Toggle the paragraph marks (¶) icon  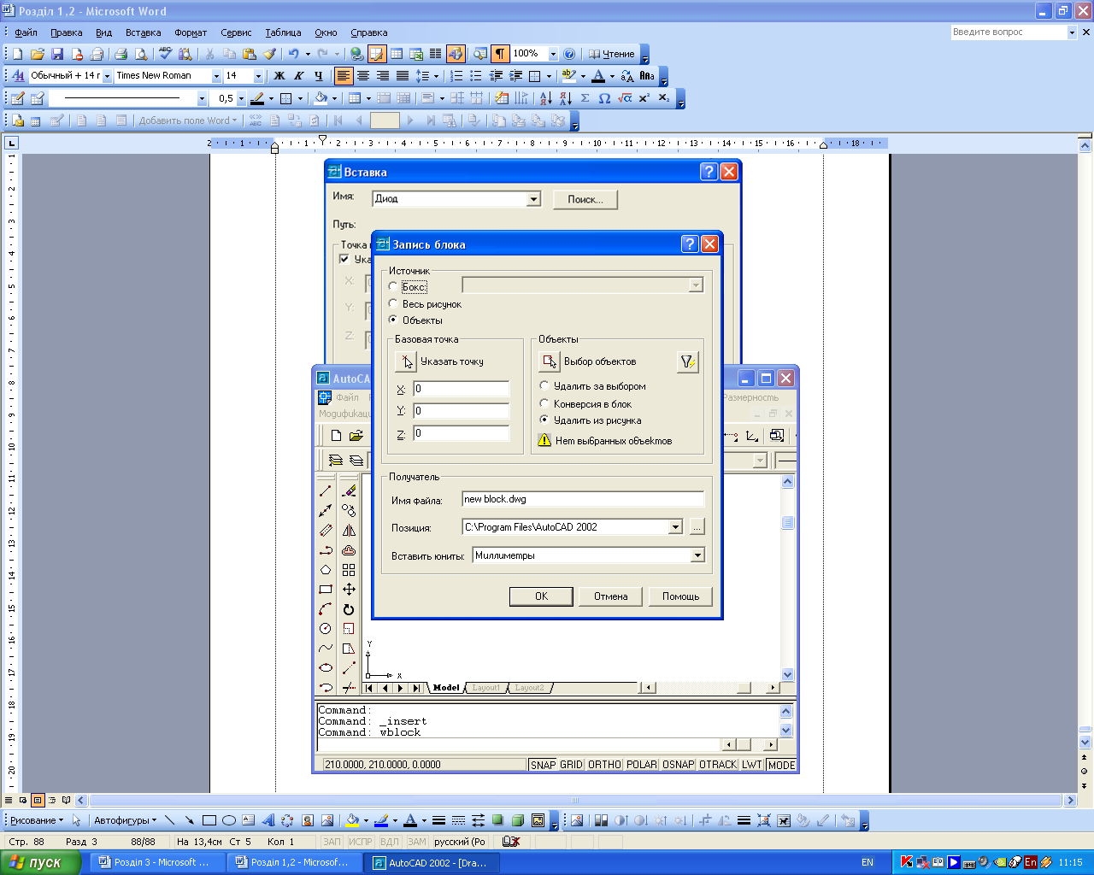pos(500,54)
